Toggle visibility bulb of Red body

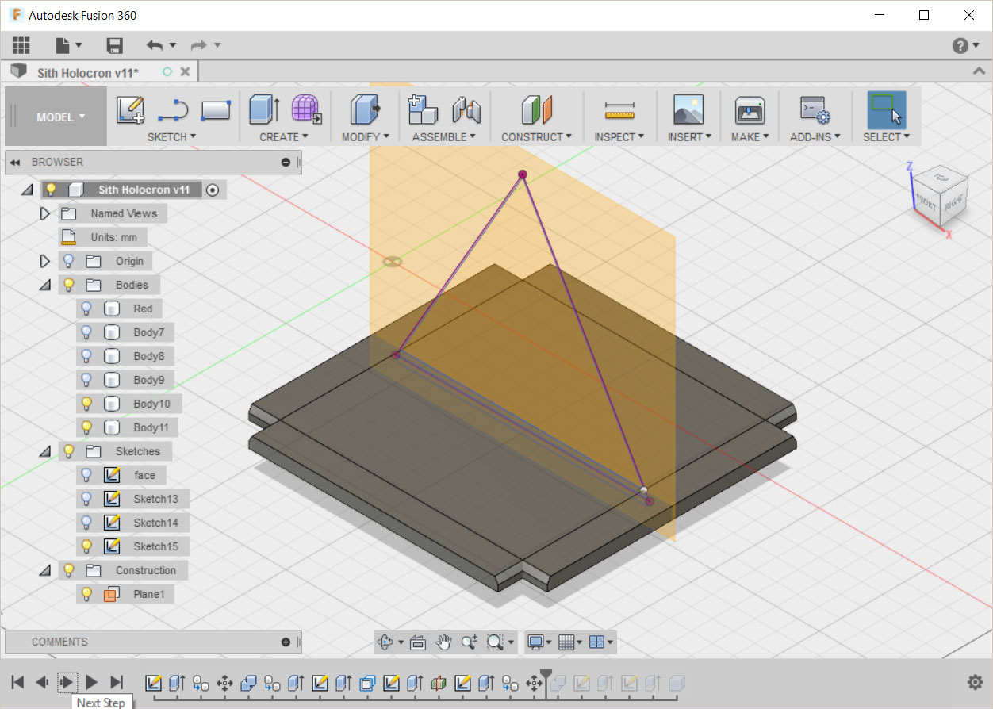(86, 309)
